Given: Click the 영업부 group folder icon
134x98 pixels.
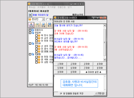Looking at the screenshot, I should pos(33,33).
